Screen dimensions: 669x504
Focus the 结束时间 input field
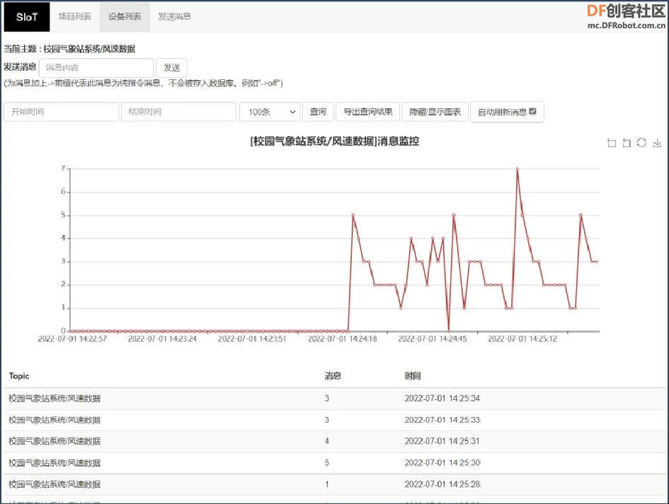(178, 112)
